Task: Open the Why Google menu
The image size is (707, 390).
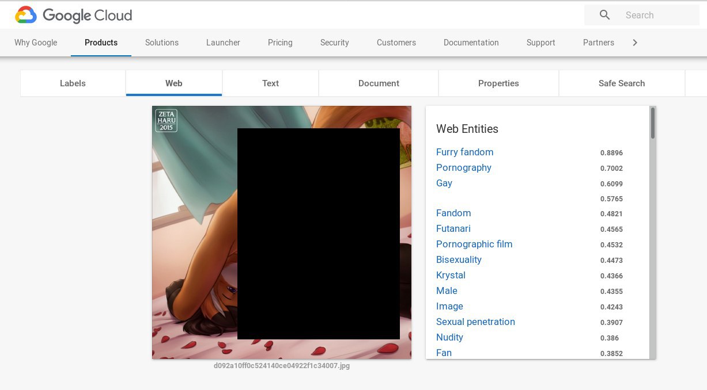Action: pos(36,43)
